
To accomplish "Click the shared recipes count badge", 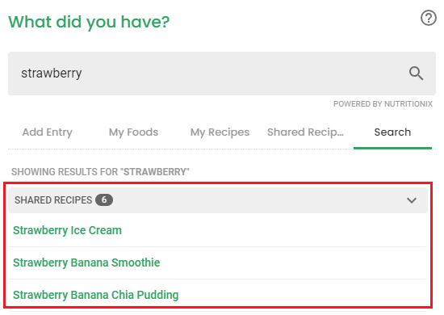I will (104, 200).
